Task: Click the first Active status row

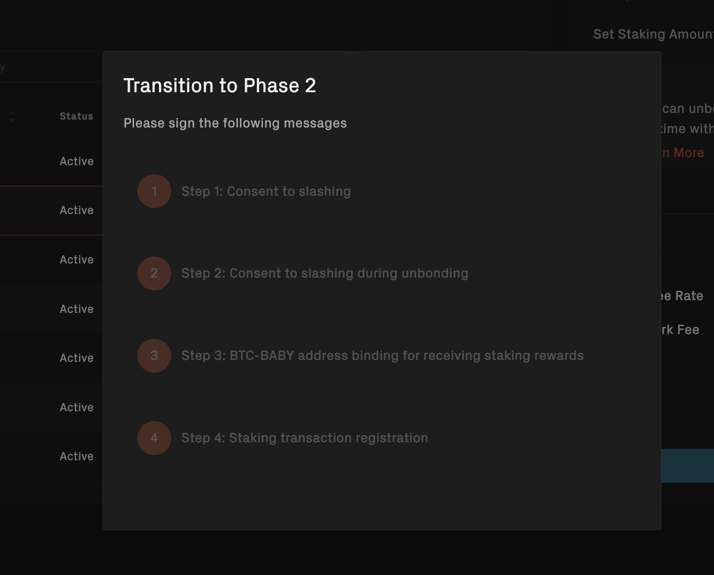Action: pos(77,161)
